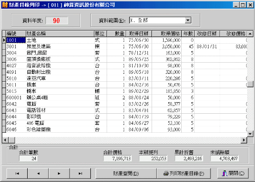Select the 土地 asset name cell
The width and height of the screenshot is (255, 182).
tap(60, 40)
